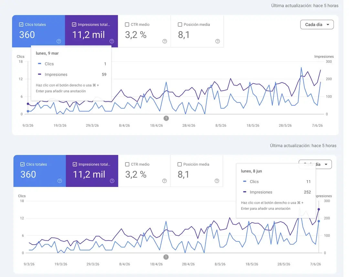Uncheck Clics totales in the bottom chart

(x=23, y=164)
